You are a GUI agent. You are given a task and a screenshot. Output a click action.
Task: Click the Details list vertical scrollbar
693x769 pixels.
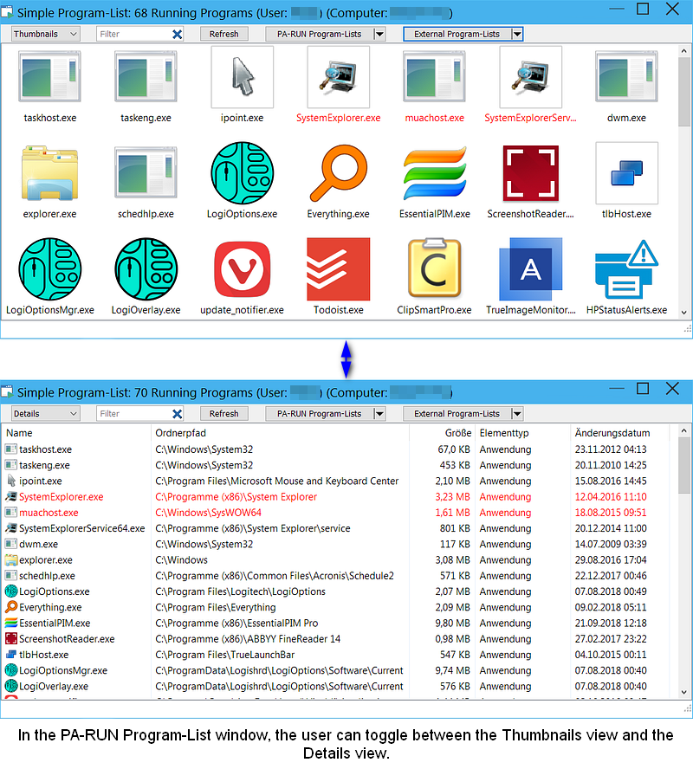click(684, 563)
